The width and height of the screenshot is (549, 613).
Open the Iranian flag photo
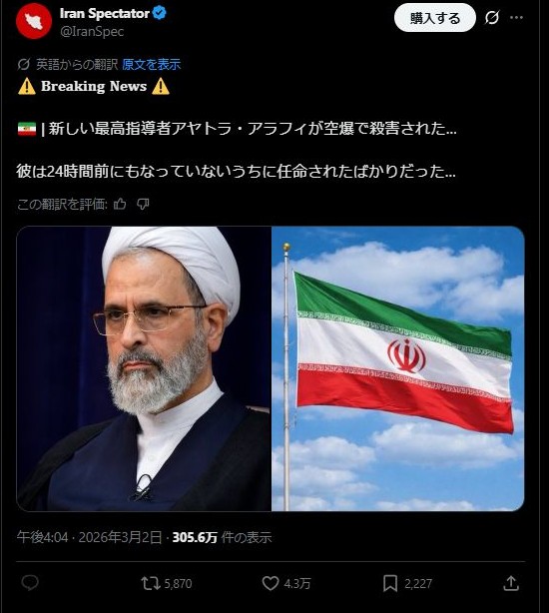[x=398, y=368]
